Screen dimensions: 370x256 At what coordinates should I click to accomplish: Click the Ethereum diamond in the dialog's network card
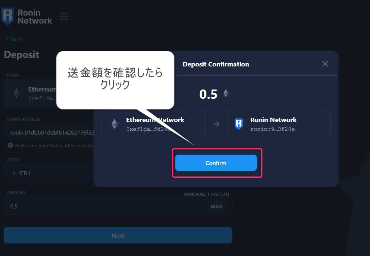pos(115,124)
